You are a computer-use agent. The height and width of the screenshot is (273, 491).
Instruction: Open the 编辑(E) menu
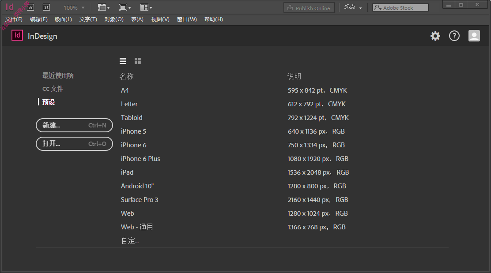pyautogui.click(x=38, y=19)
